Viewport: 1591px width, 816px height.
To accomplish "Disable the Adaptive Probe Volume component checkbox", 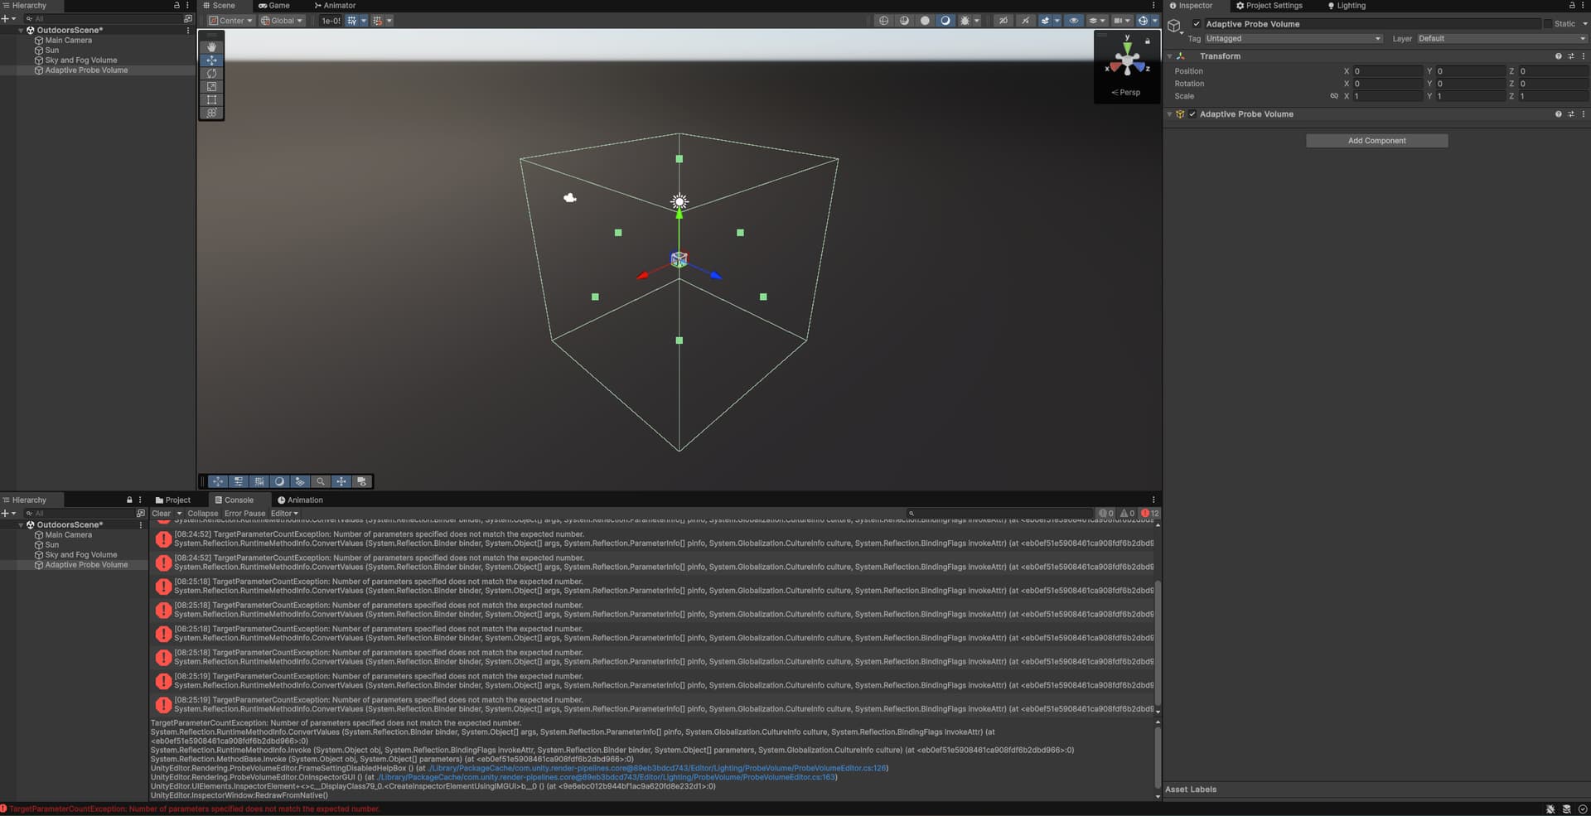I will tap(1193, 114).
